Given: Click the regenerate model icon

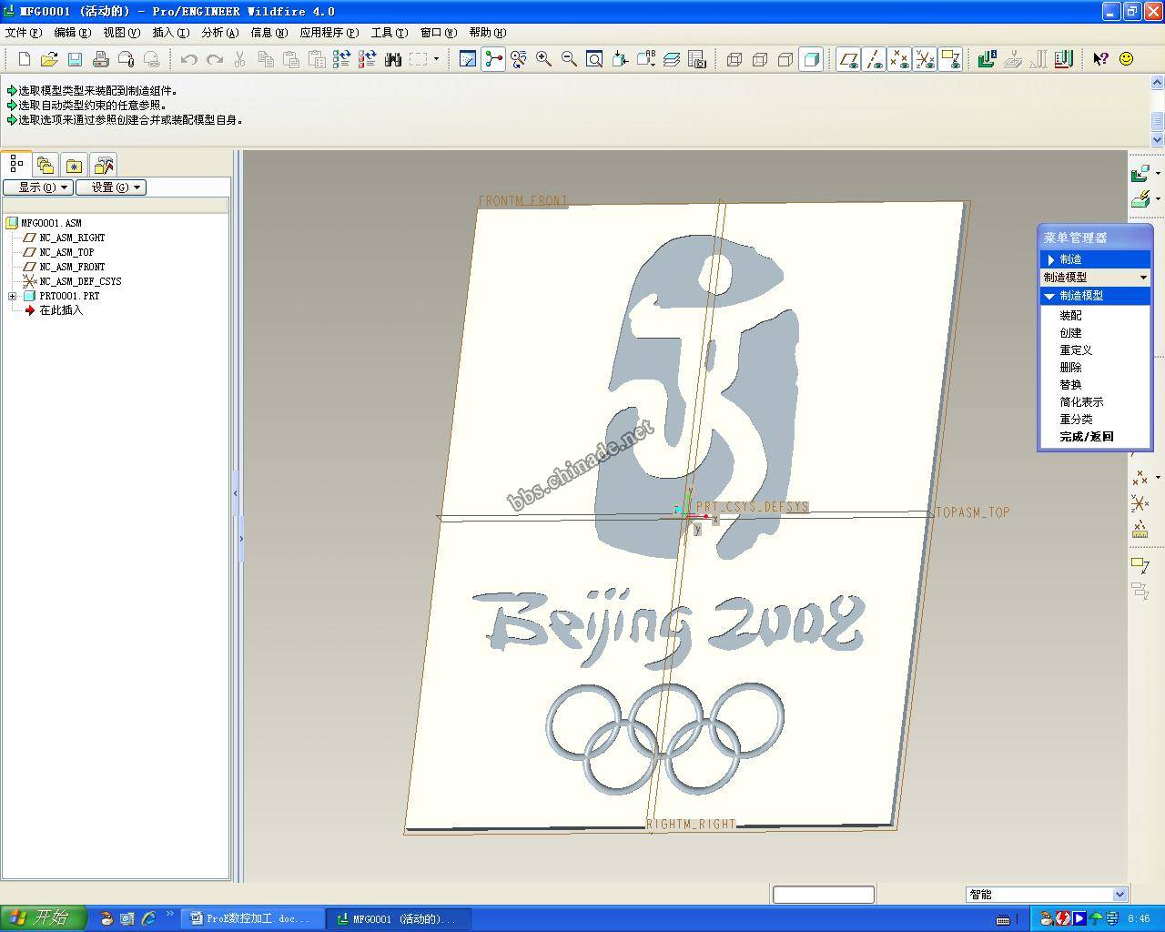Looking at the screenshot, I should click(x=341, y=59).
